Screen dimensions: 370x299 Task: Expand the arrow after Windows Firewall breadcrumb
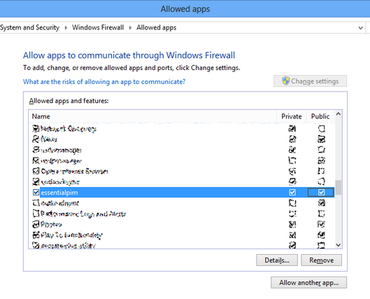click(130, 28)
